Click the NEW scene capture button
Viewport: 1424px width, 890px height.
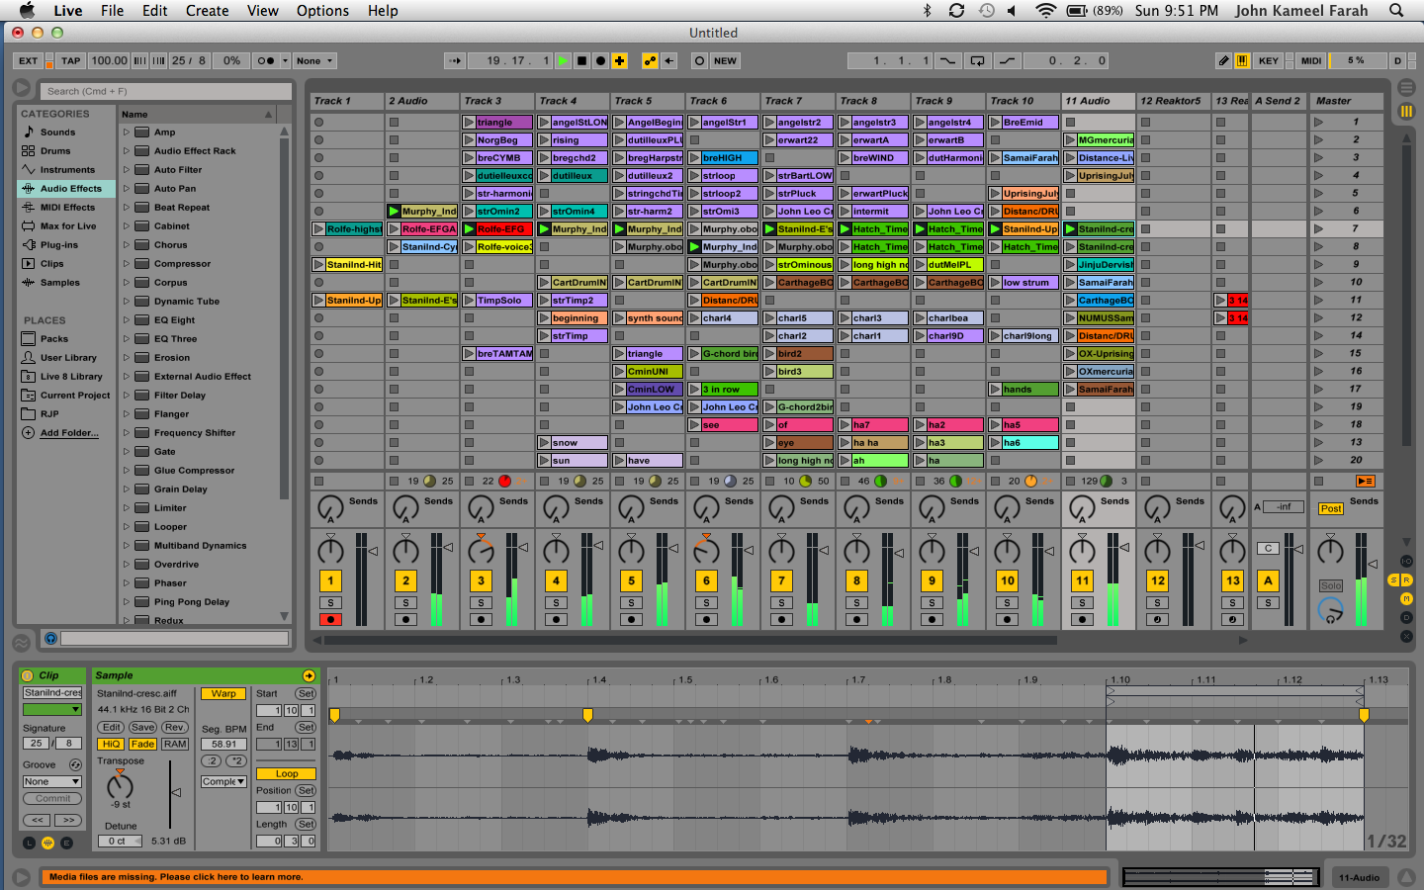click(x=725, y=60)
